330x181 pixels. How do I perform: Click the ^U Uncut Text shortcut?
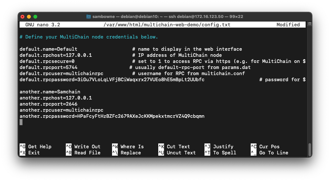[177, 152]
